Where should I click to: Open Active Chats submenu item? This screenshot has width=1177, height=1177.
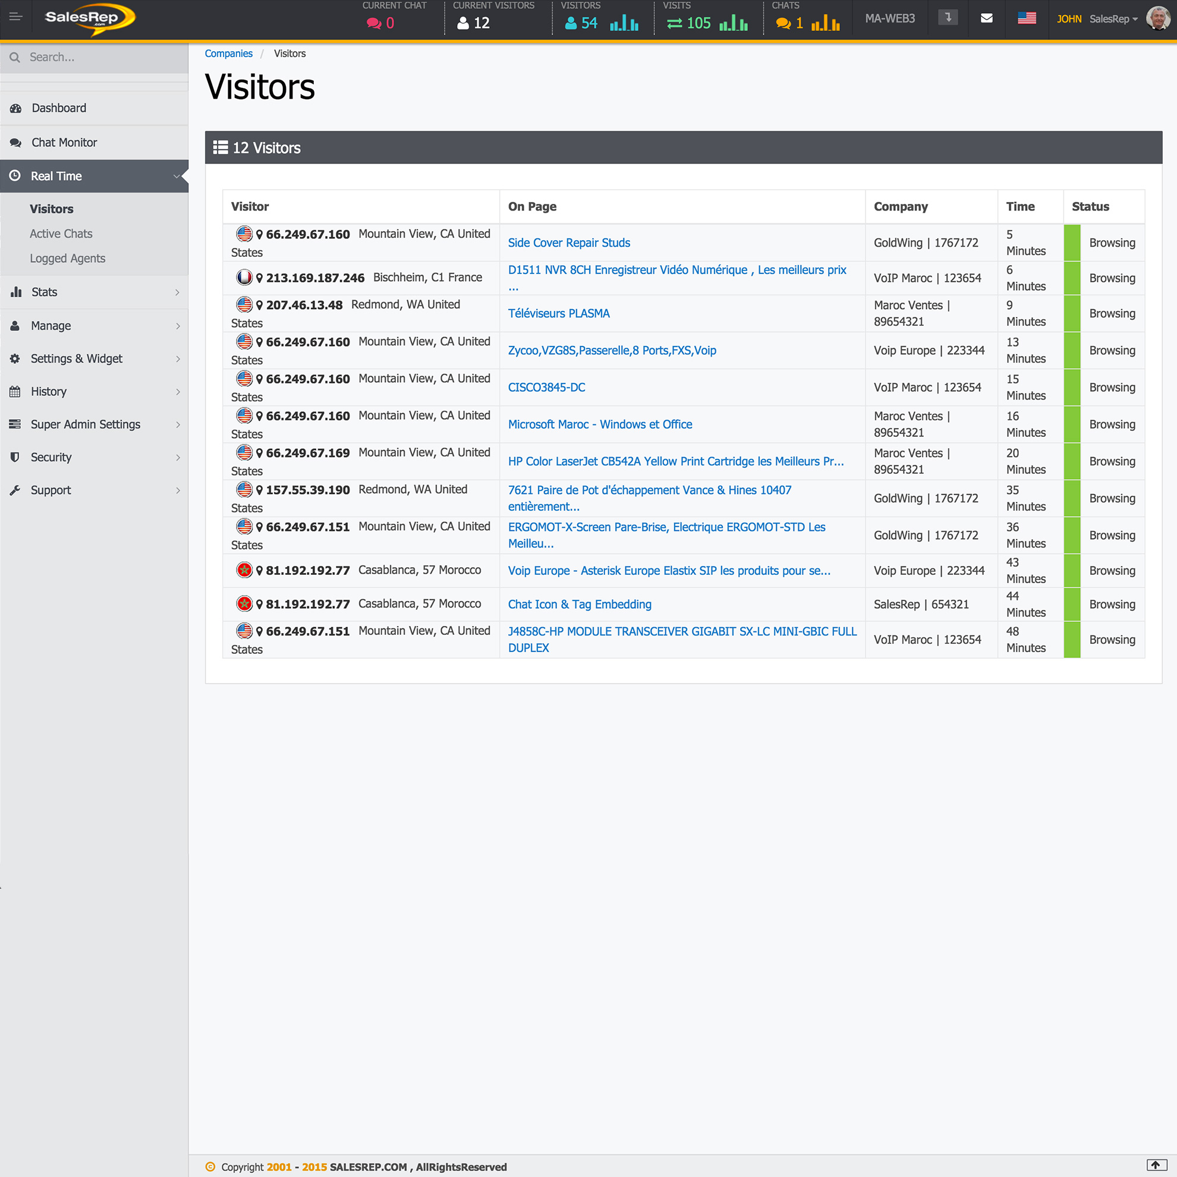pyautogui.click(x=61, y=234)
